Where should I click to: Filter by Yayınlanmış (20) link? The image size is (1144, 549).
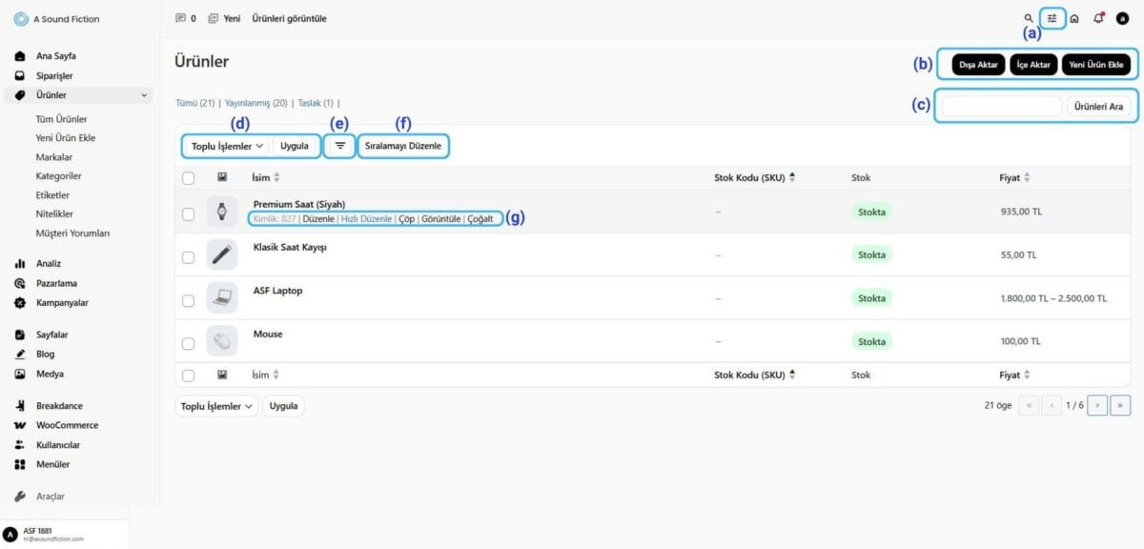click(255, 103)
